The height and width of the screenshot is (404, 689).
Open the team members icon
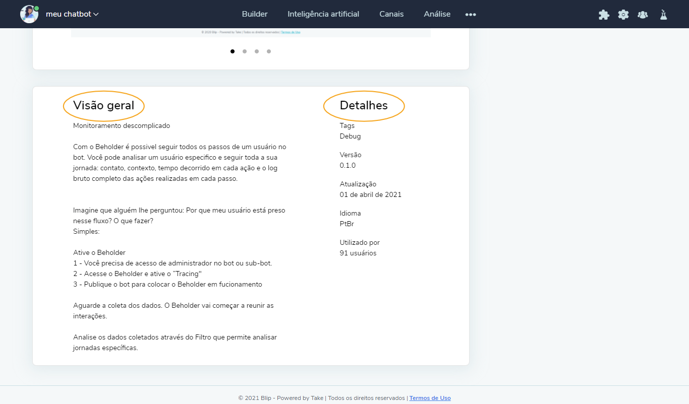click(643, 15)
